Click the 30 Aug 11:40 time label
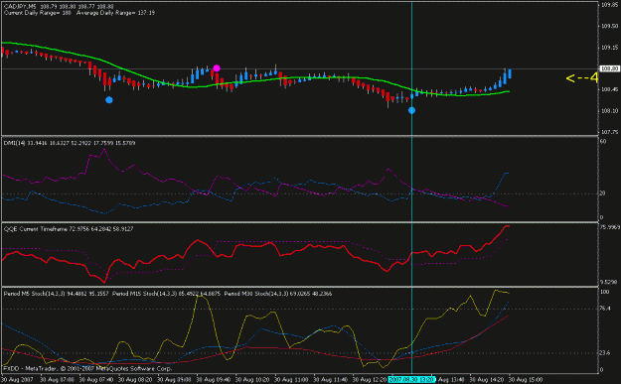 330,380
